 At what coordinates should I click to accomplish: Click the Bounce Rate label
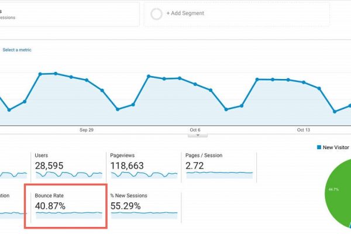49,196
